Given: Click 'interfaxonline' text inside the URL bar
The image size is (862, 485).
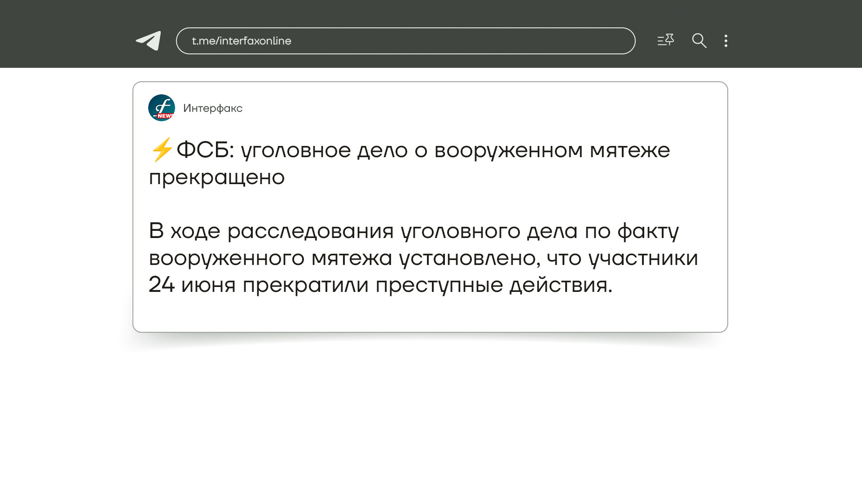Looking at the screenshot, I should pyautogui.click(x=255, y=41).
